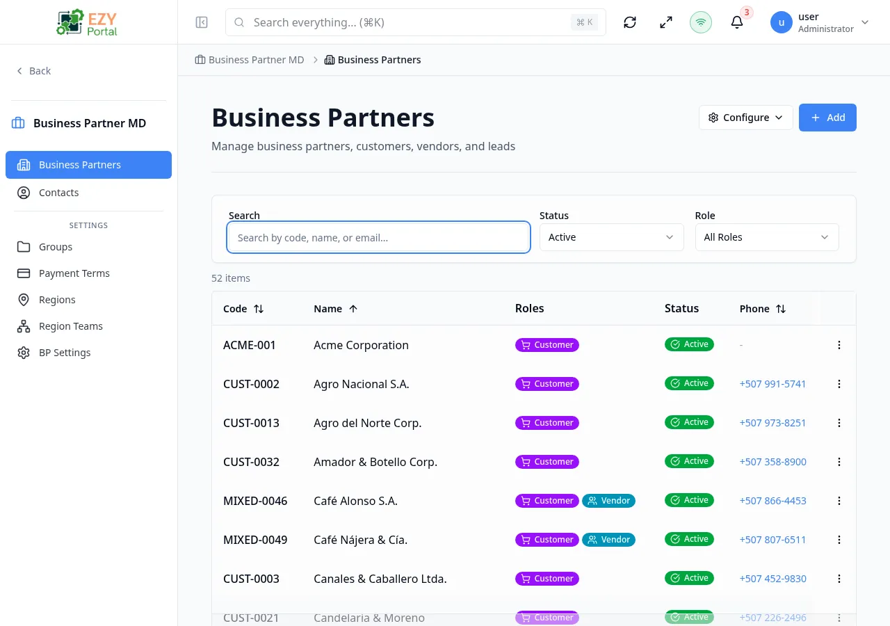Open Region Teams settings page
This screenshot has height=626, width=890.
88,326
